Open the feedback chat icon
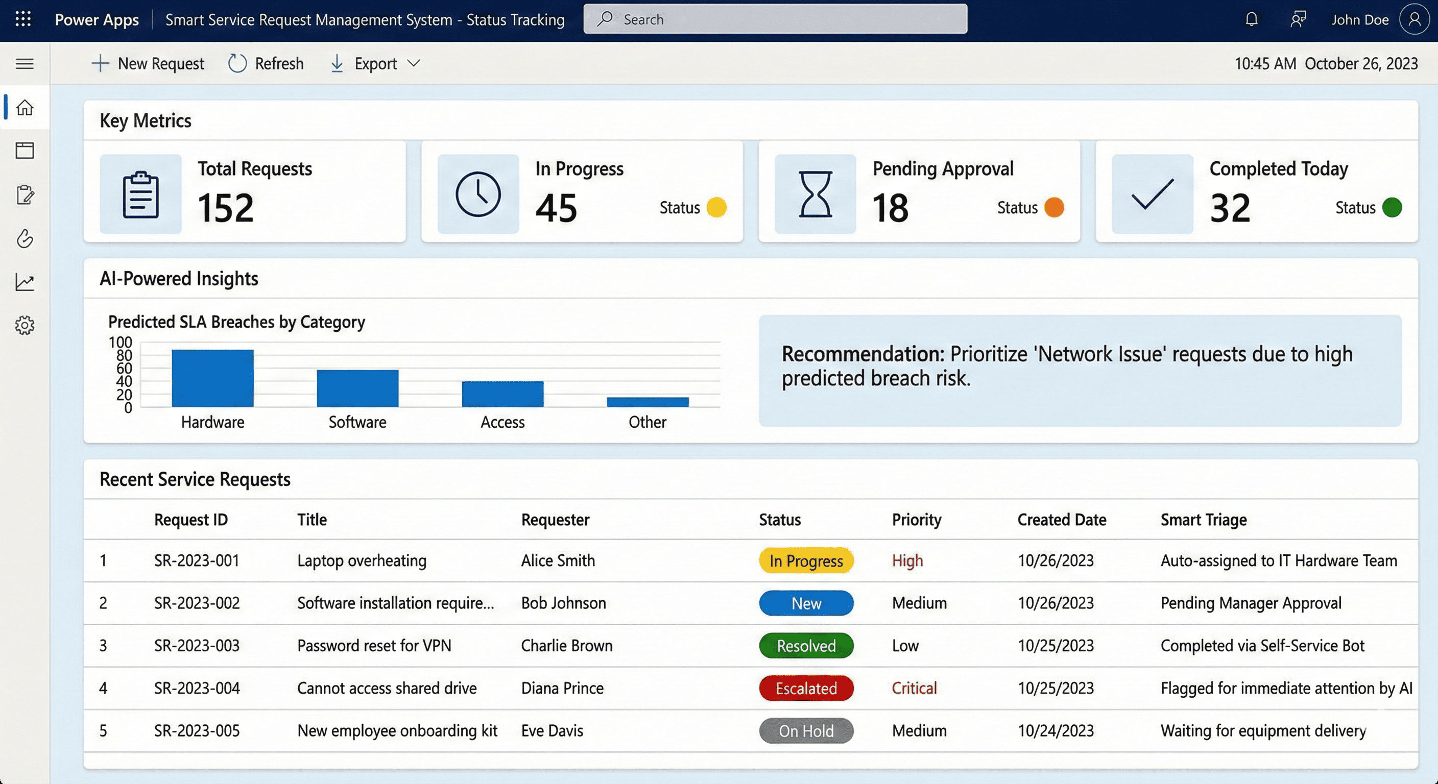Screen dimensions: 1438x784 click(x=1298, y=19)
